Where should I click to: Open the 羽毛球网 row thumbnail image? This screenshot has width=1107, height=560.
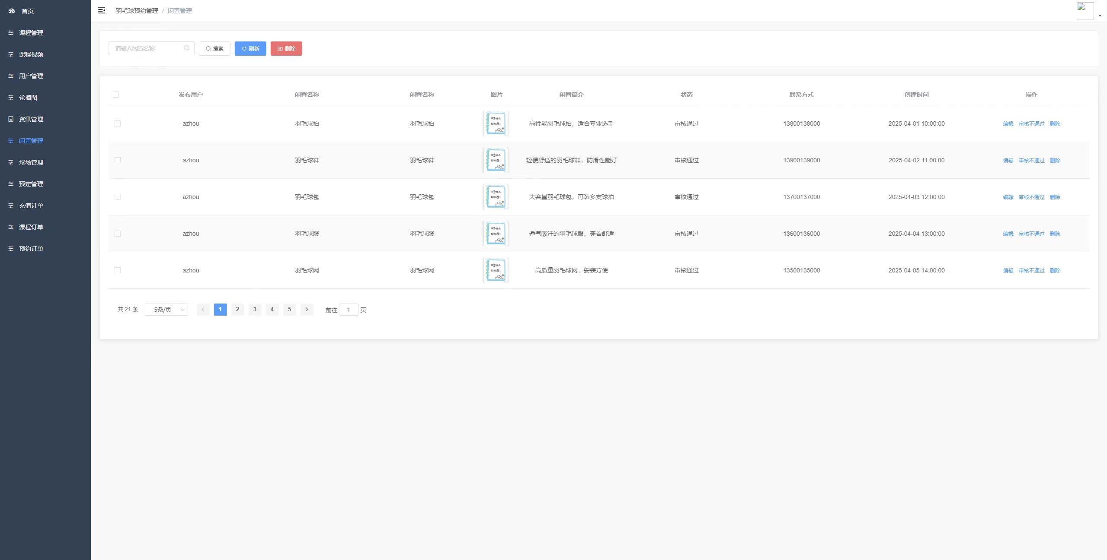496,270
